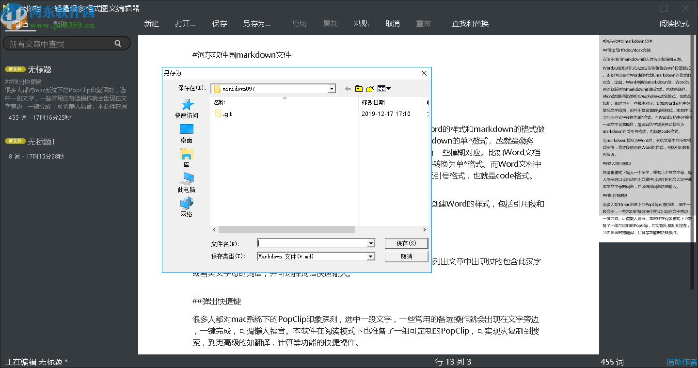
Task: Click the Up One Level folder icon
Action: (x=359, y=88)
